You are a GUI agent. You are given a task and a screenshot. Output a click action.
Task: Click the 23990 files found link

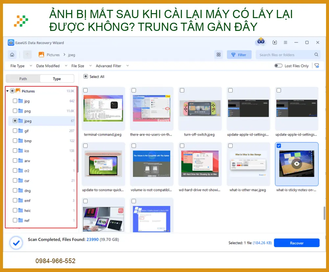pos(93,239)
